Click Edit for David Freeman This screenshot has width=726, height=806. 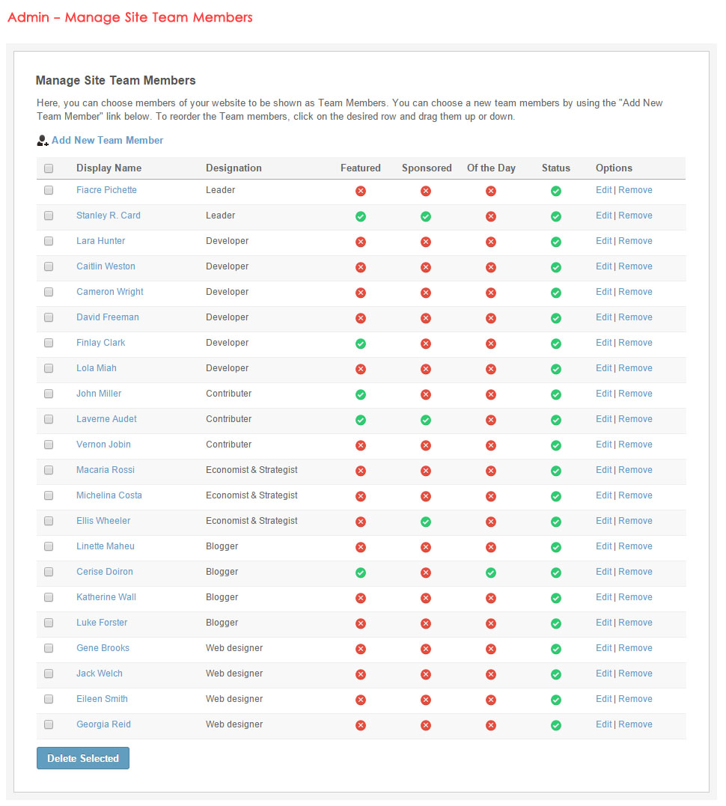coord(603,317)
